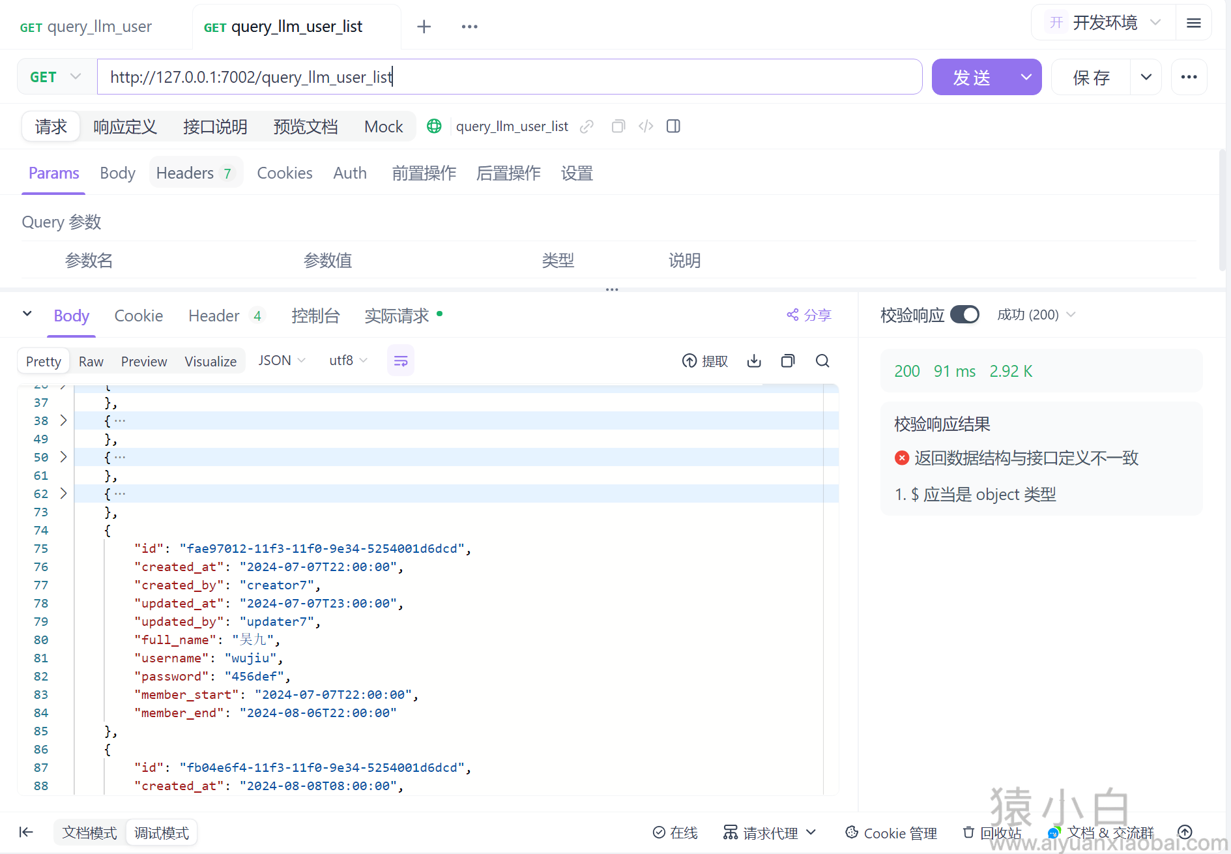This screenshot has height=854, width=1231.
Task: Click the download response icon
Action: (x=754, y=361)
